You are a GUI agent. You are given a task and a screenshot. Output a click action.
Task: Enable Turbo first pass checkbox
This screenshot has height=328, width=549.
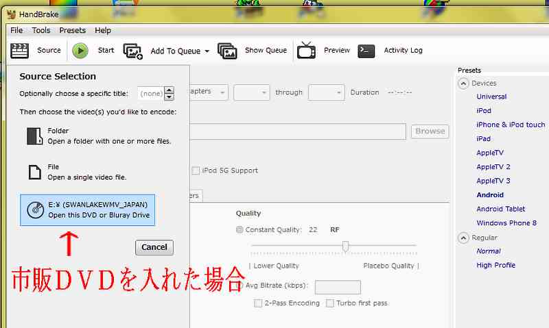click(330, 303)
